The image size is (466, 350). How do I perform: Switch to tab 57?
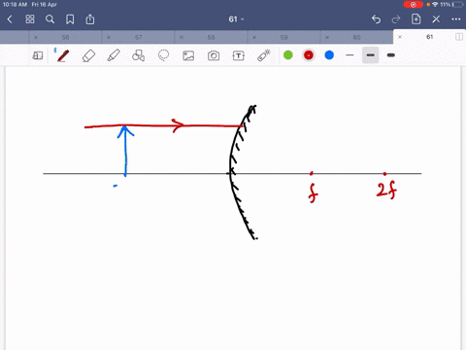pyautogui.click(x=139, y=37)
